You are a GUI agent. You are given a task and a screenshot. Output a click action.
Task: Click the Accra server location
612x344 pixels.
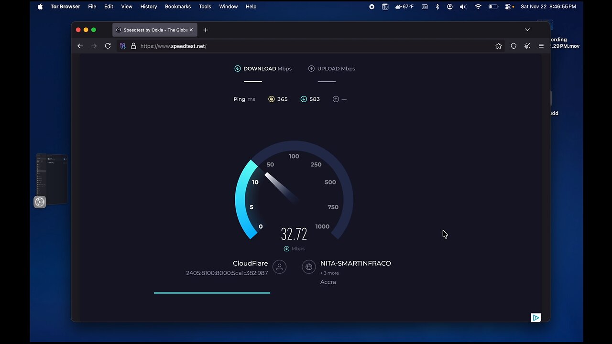coord(328,282)
